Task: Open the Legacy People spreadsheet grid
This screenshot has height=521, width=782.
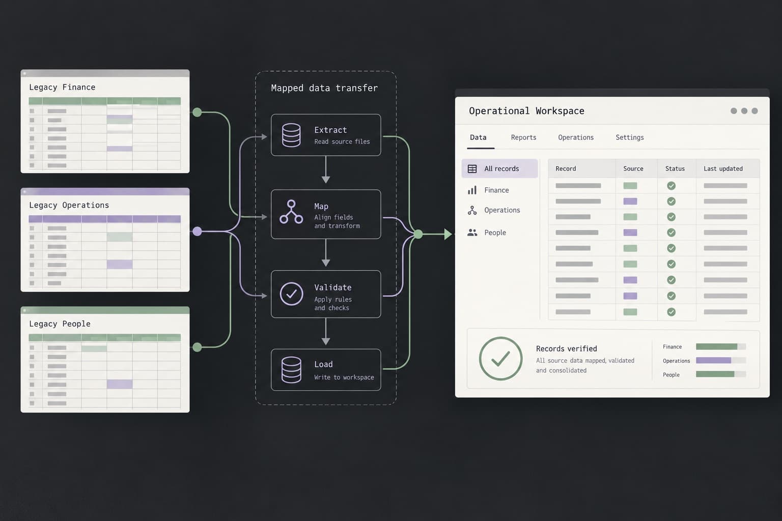Action: (x=105, y=371)
